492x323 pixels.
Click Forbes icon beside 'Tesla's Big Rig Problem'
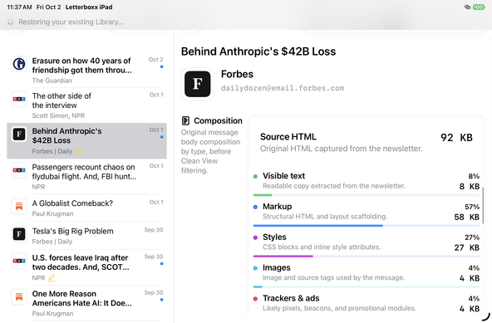click(19, 234)
